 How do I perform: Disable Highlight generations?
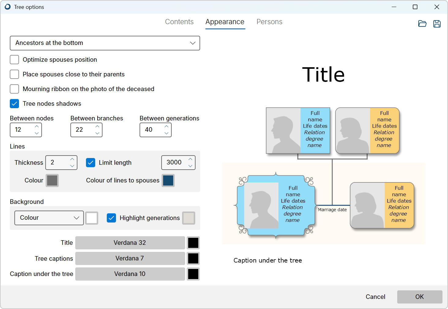tap(111, 218)
